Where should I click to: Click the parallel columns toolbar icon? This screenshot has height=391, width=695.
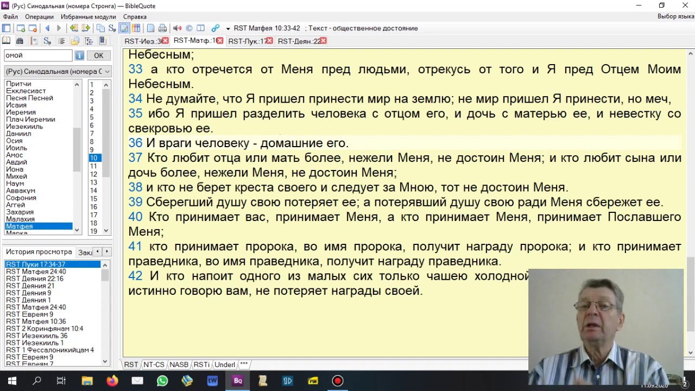click(x=136, y=28)
